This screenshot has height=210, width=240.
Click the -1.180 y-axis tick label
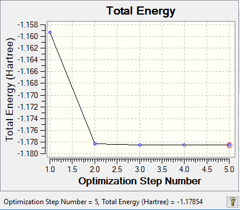[x=28, y=154]
